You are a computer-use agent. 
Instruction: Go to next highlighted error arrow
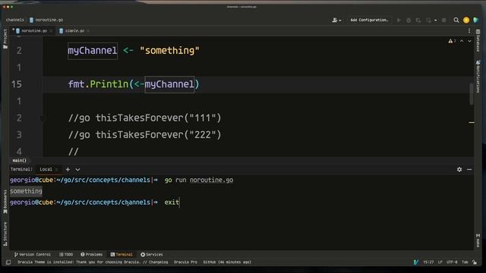pyautogui.click(x=469, y=41)
